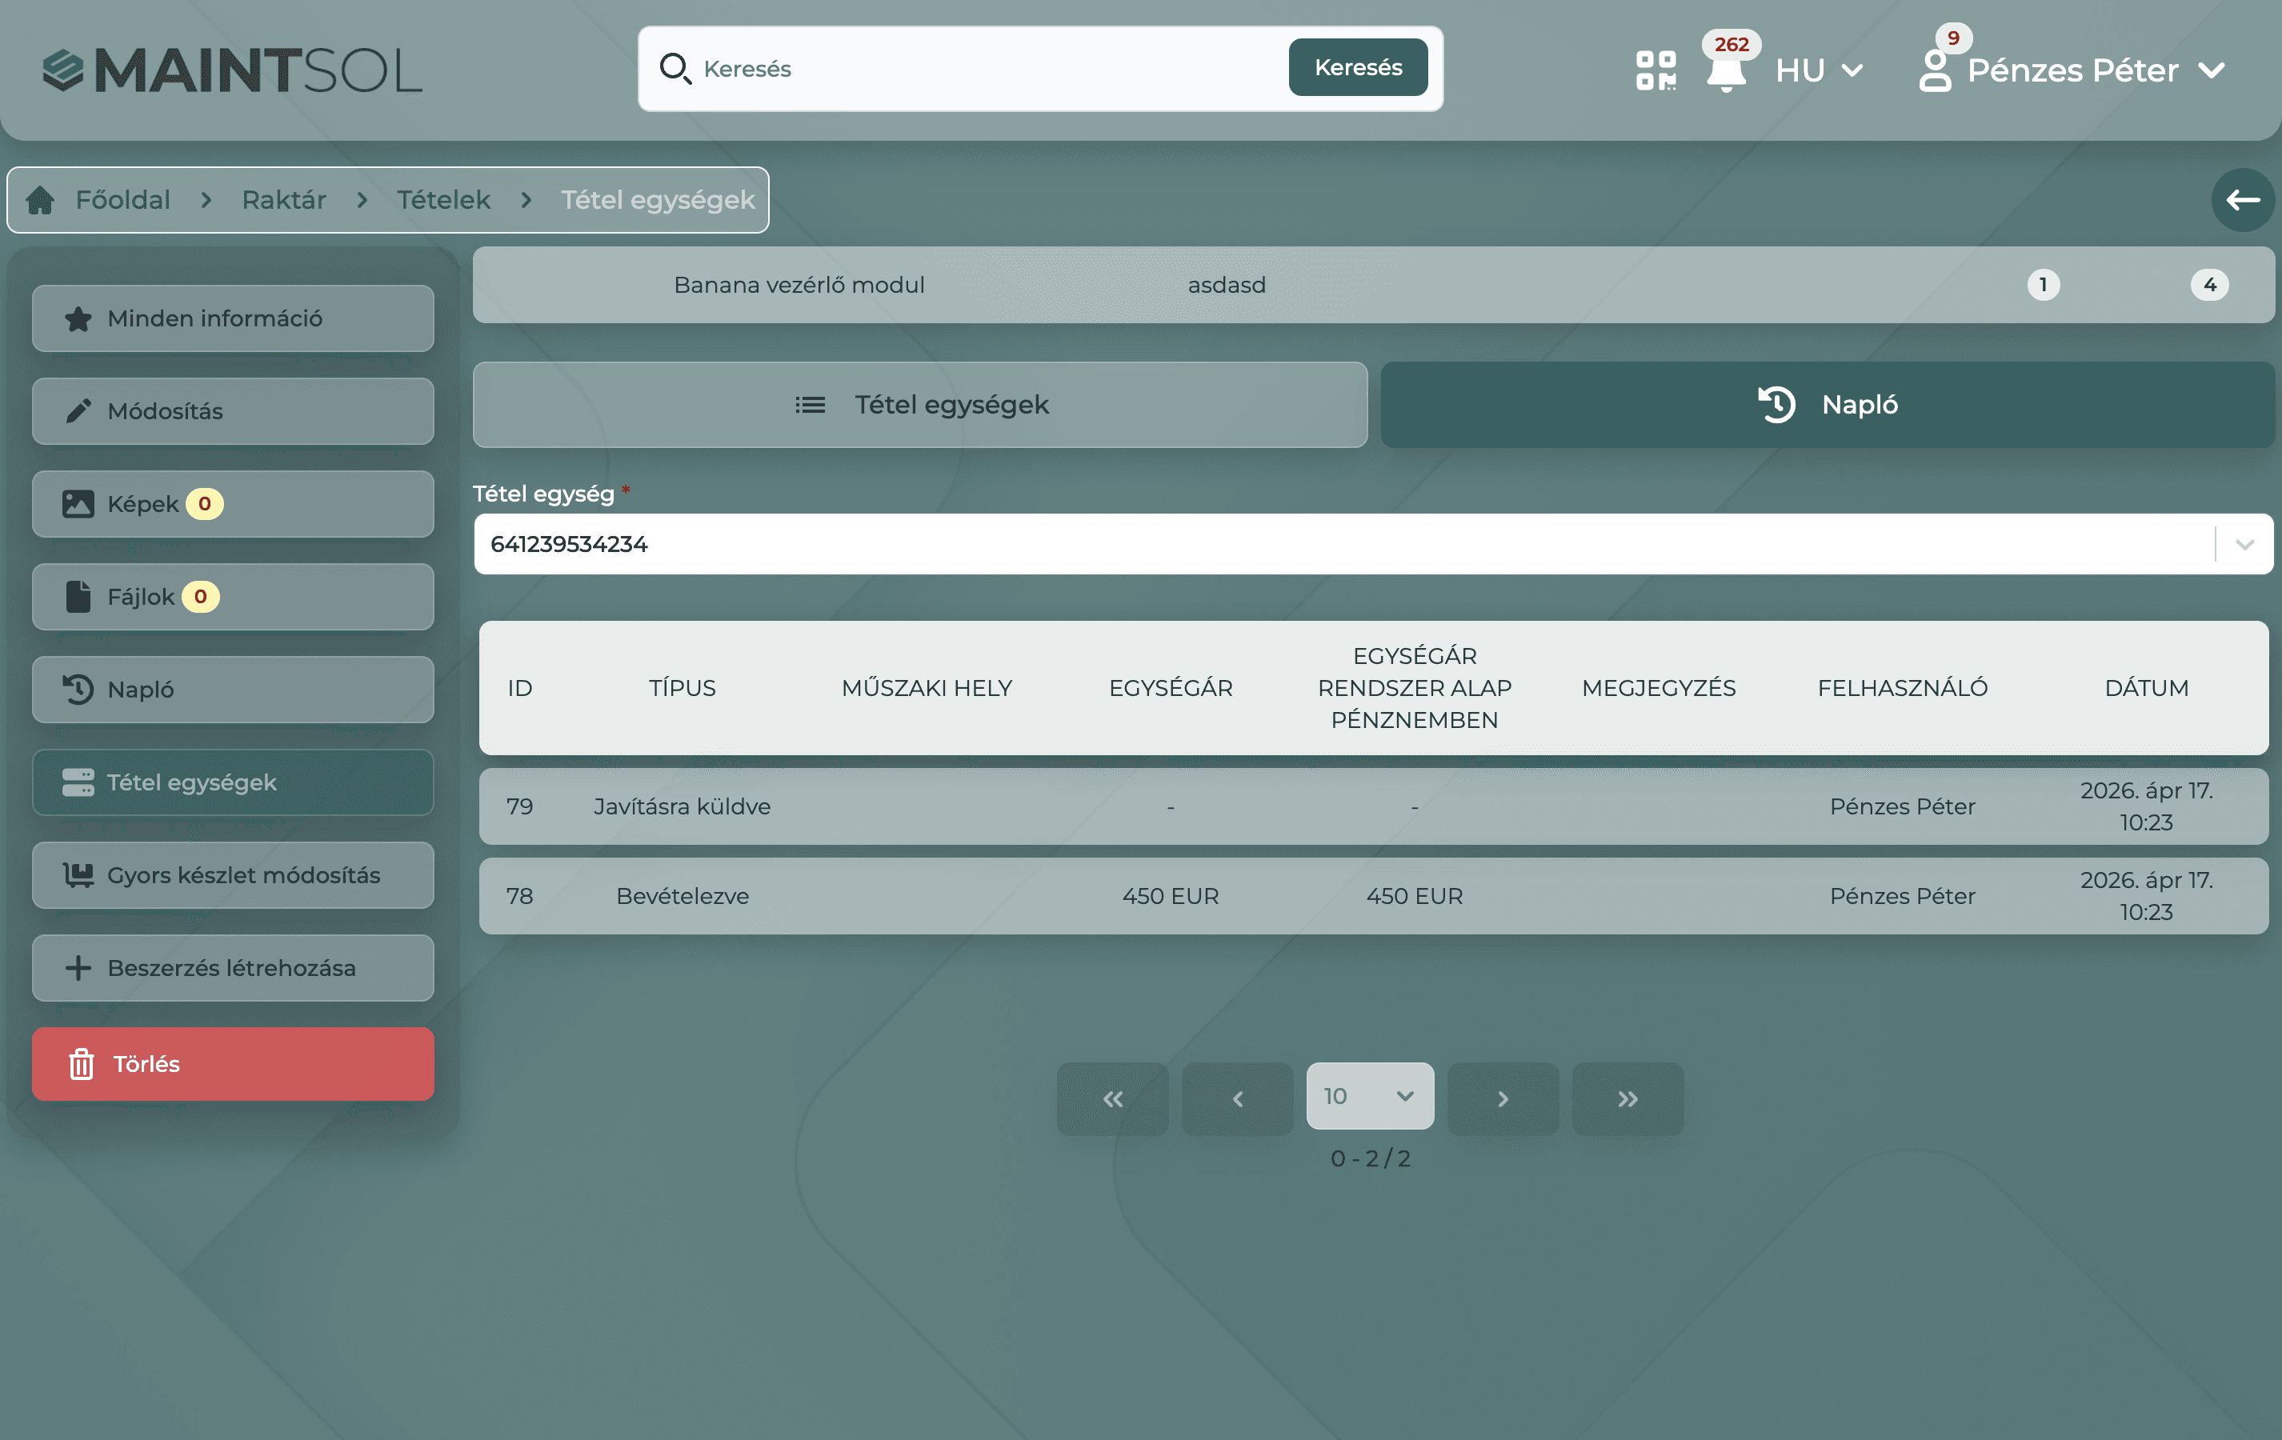2282x1440 pixels.
Task: Click the Raktár breadcrumb link
Action: tap(283, 200)
